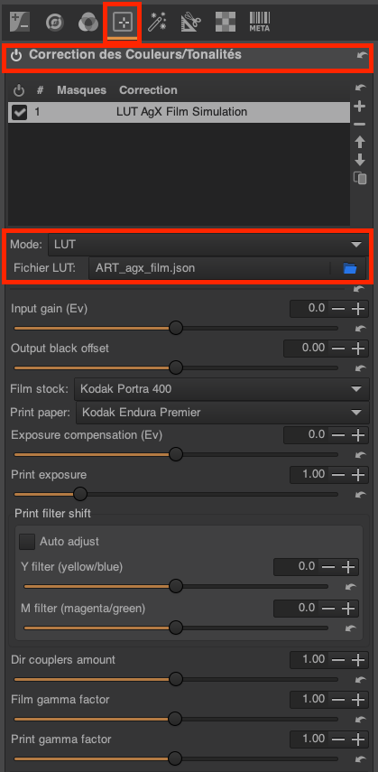Duplicate the correction with copy icon
The width and height of the screenshot is (378, 772).
click(x=360, y=178)
